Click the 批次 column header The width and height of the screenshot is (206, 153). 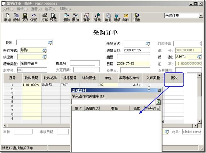174,78
